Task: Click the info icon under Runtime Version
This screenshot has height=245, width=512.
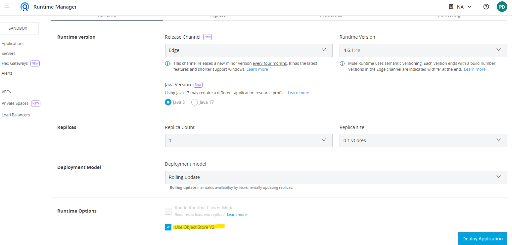Action: tap(343, 63)
